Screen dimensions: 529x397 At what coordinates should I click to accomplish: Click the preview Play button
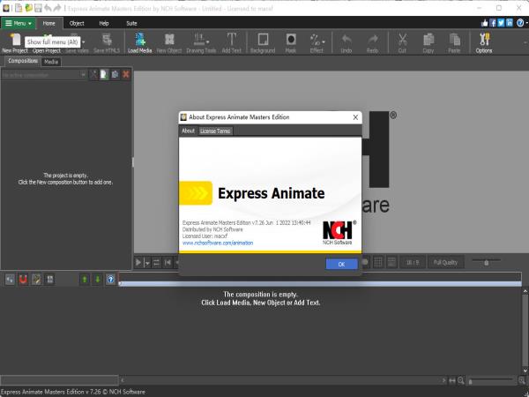(138, 262)
